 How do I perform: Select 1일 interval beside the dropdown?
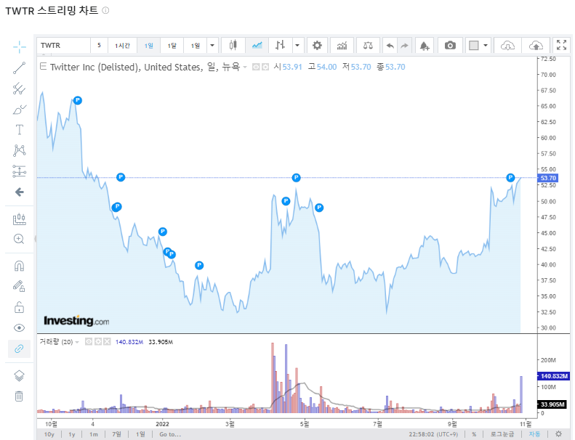pos(196,46)
